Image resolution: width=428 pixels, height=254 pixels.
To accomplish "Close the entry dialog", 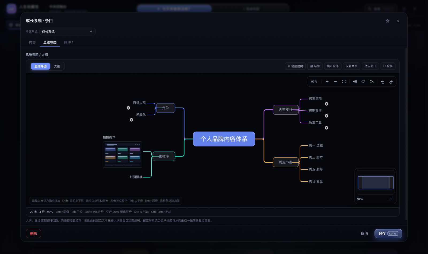I will [398, 21].
